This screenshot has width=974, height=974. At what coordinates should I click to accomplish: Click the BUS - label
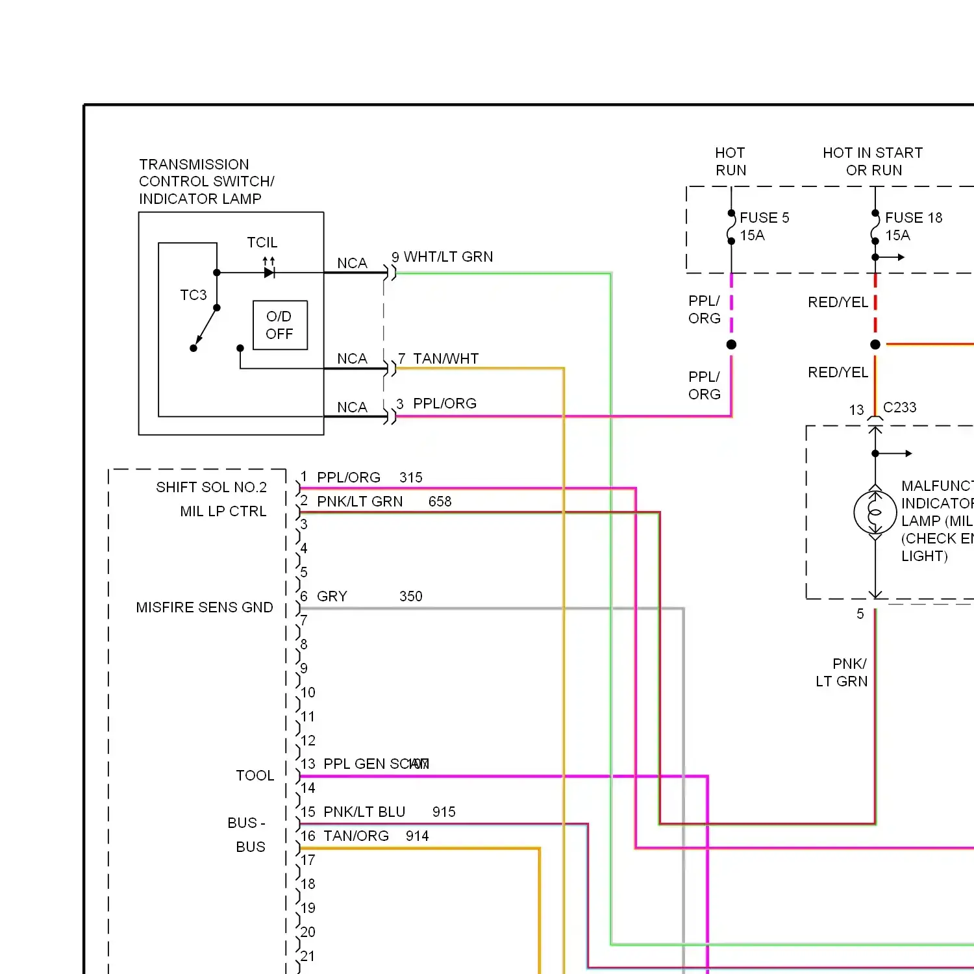click(x=246, y=823)
